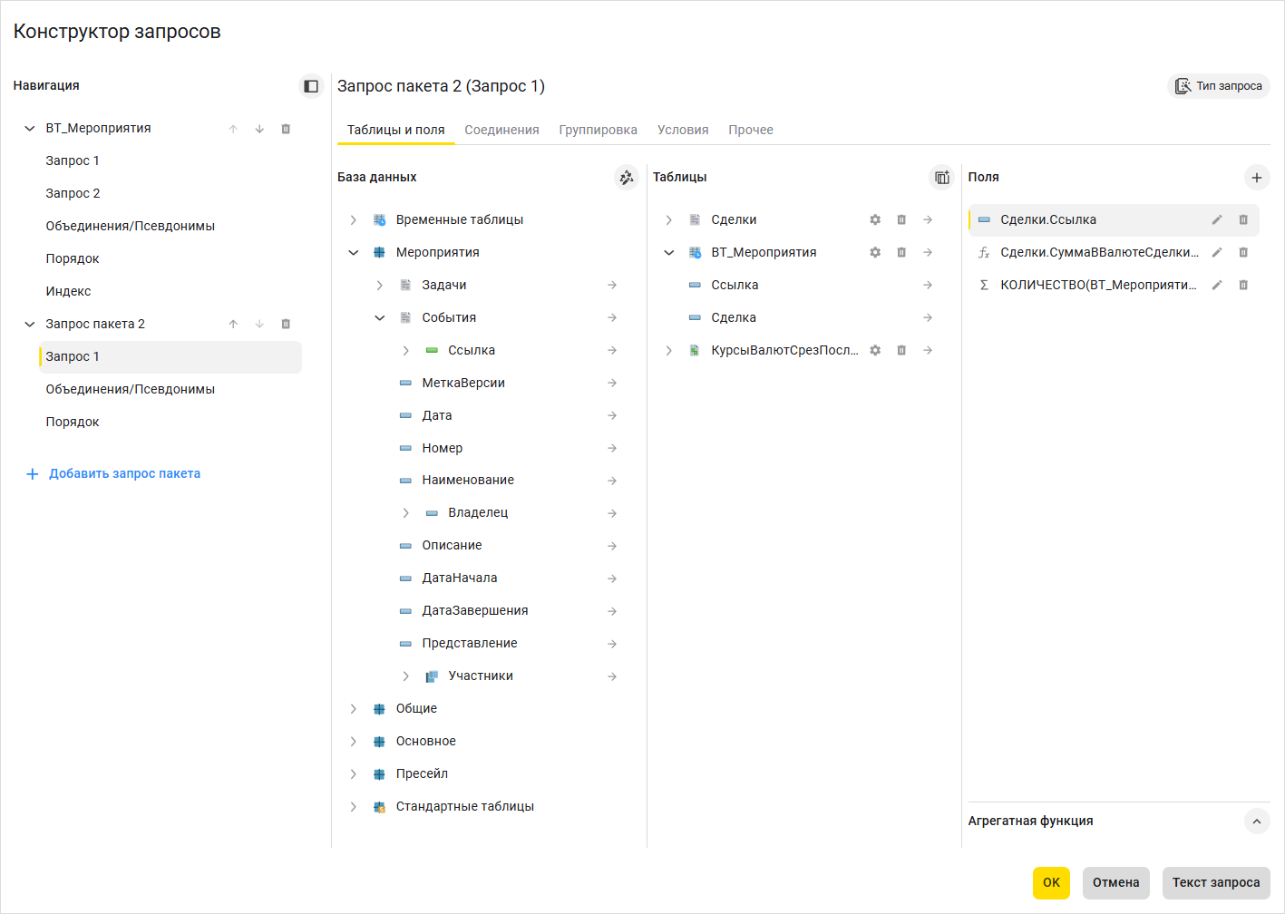Open settings gear for Сделки table
The image size is (1285, 914).
pyautogui.click(x=875, y=220)
